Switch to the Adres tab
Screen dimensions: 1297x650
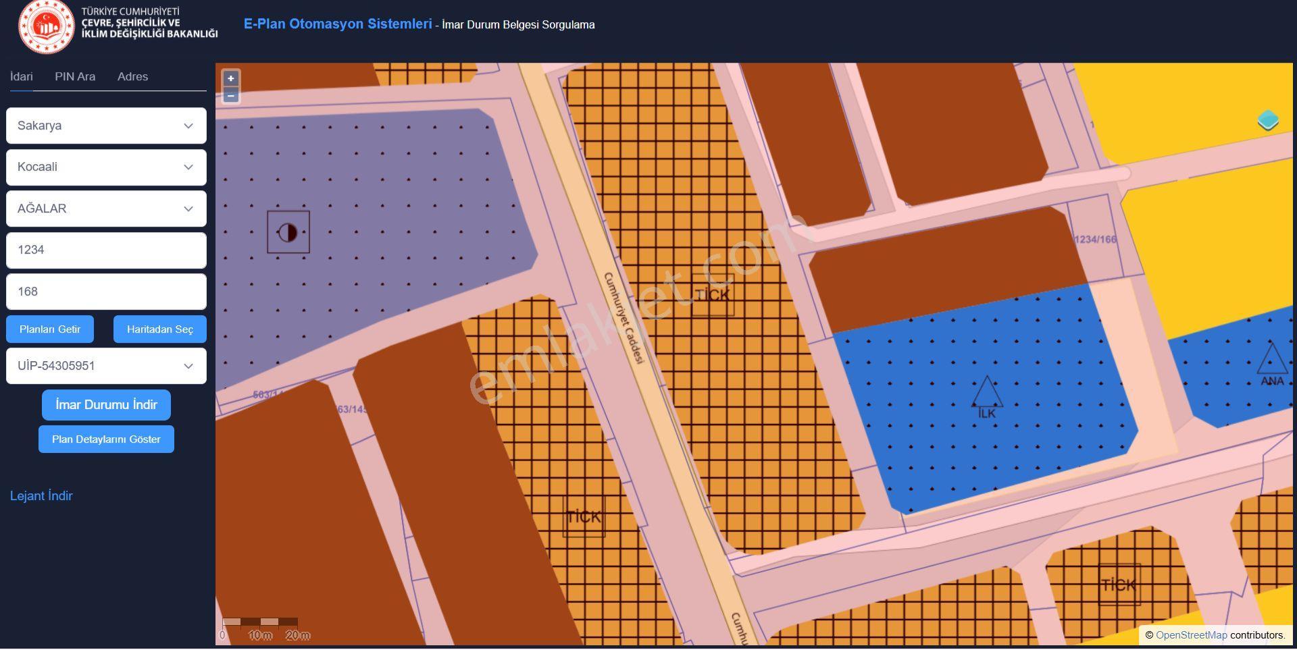click(132, 77)
